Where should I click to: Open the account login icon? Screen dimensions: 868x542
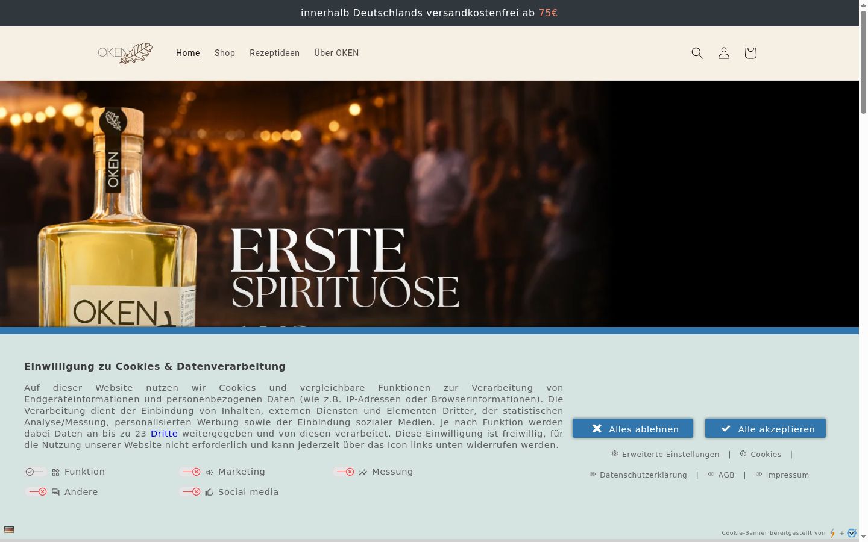(724, 53)
